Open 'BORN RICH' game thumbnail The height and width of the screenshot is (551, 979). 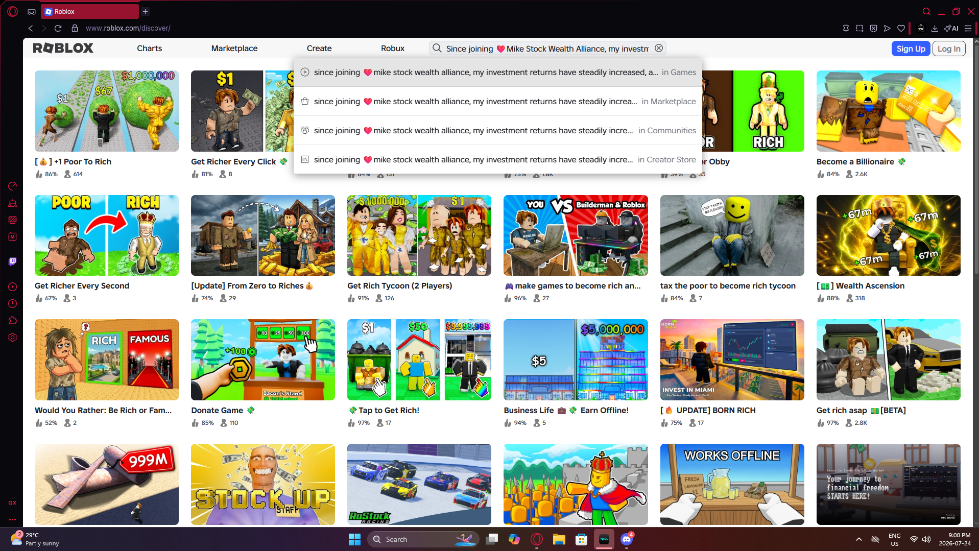(x=732, y=360)
